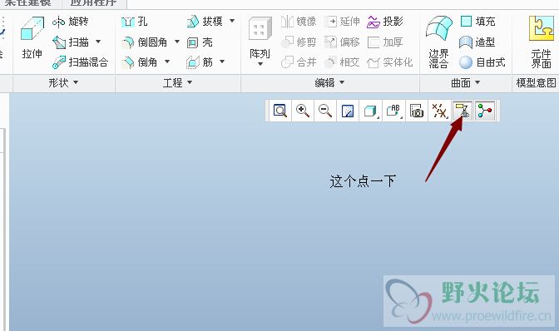The width and height of the screenshot is (559, 331).
Task: Click the Zoom In magnifier icon
Action: pos(303,111)
